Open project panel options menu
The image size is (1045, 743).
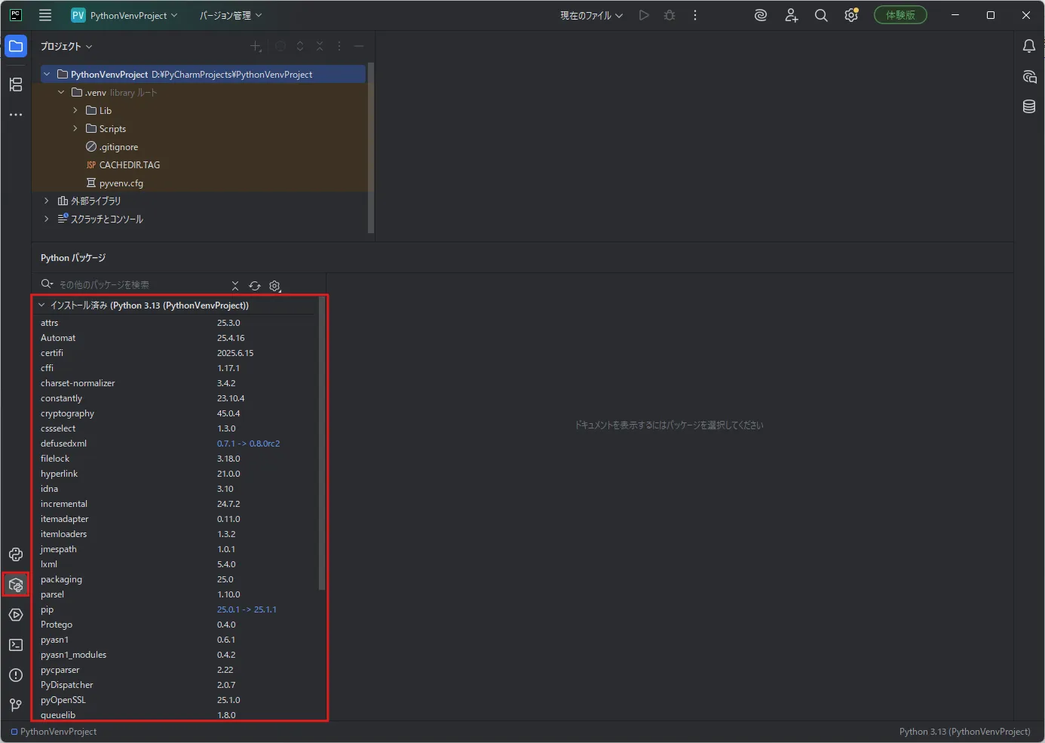[x=339, y=46]
